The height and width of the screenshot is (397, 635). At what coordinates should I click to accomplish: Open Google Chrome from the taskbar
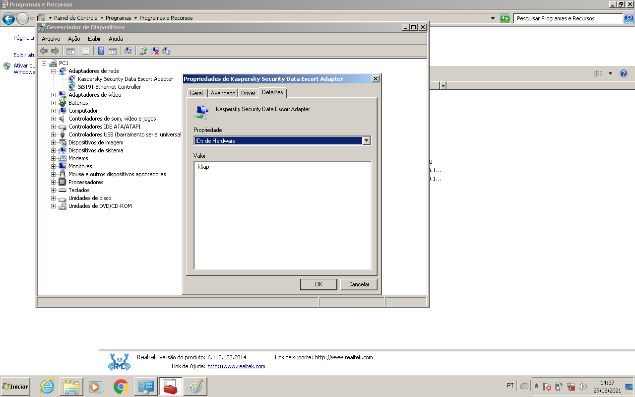coord(121,387)
